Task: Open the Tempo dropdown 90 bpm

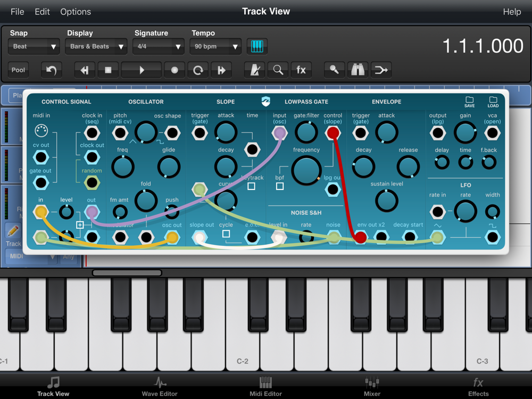Action: pos(215,46)
